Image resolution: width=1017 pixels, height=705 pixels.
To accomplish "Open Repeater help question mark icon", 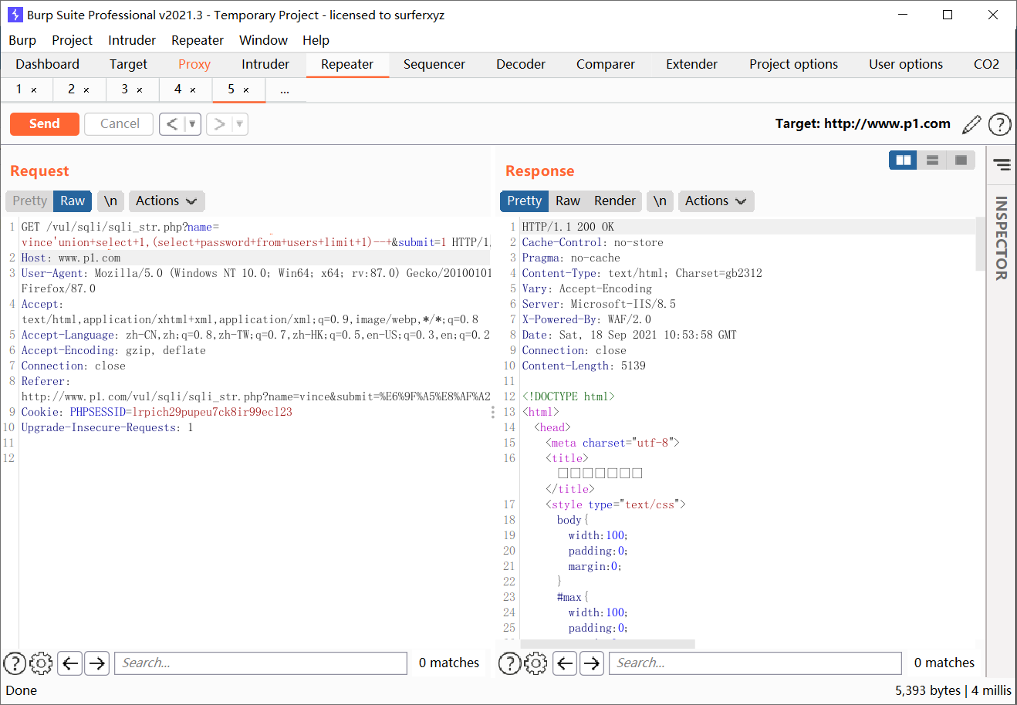I will (x=999, y=124).
